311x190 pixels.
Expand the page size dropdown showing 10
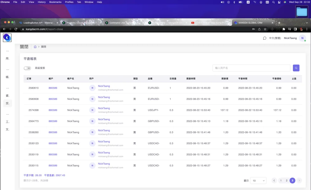(x=258, y=180)
